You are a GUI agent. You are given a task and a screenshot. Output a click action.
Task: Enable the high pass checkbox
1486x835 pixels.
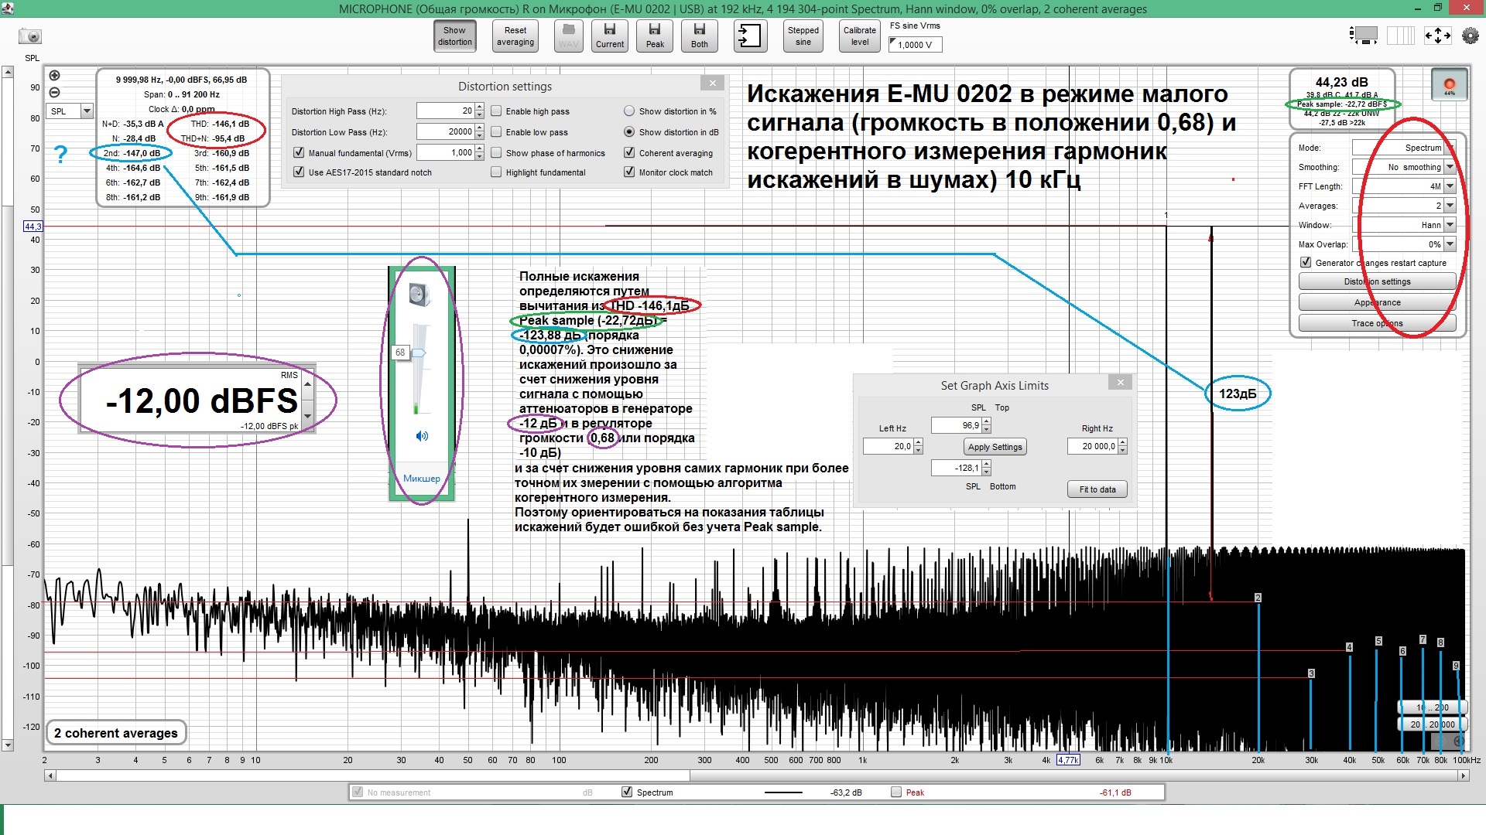coord(497,111)
